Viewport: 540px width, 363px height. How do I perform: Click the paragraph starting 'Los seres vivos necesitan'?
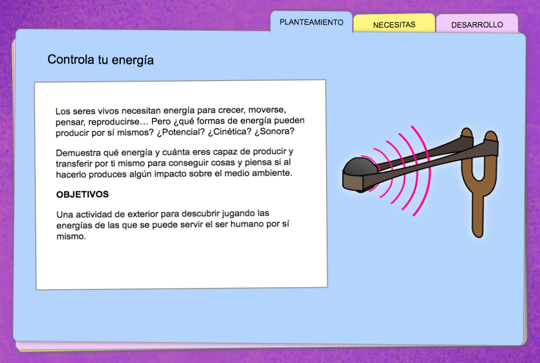pos(180,121)
